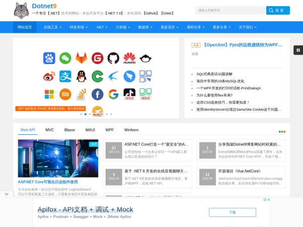Click the blue search button
Viewport: 303px width, 227px height.
[x=278, y=11]
